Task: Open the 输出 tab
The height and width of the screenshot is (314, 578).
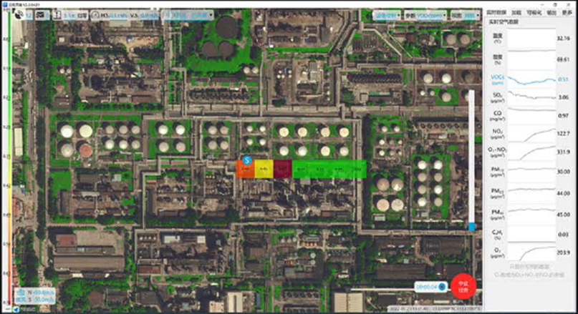Action: point(550,13)
